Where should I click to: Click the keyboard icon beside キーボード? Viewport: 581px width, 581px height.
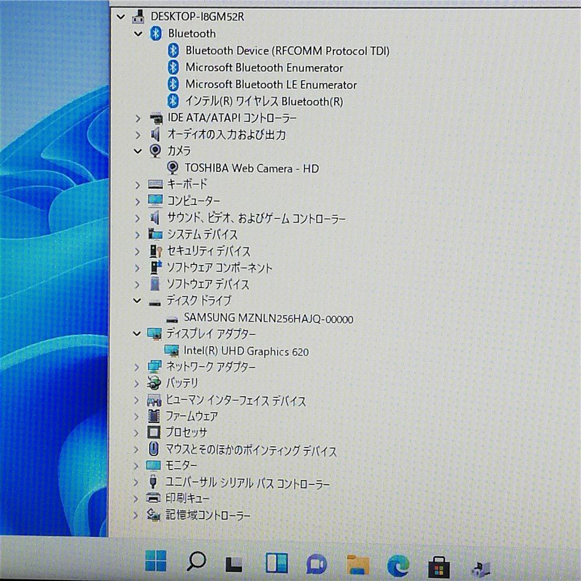pos(155,185)
